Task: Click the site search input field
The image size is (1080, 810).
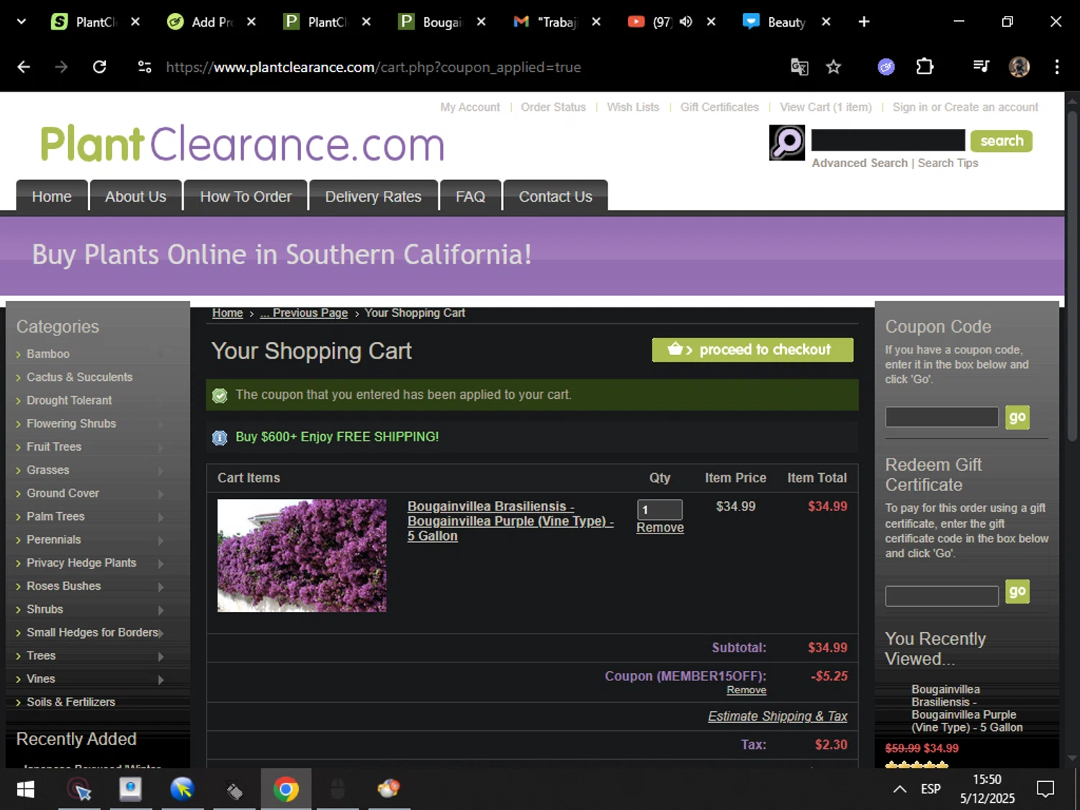Action: pyautogui.click(x=888, y=140)
